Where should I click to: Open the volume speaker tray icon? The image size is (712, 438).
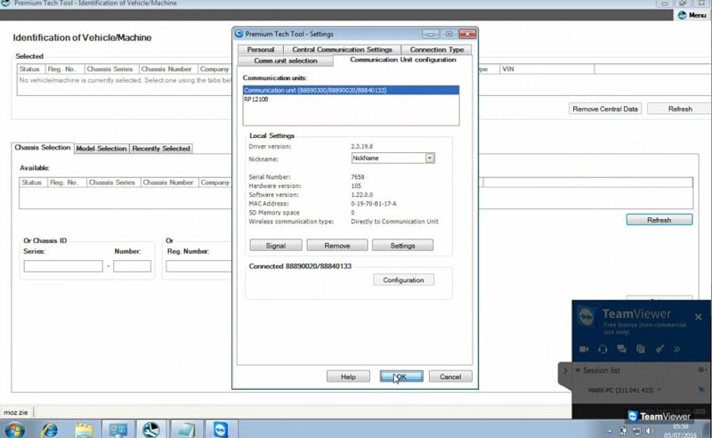650,431
